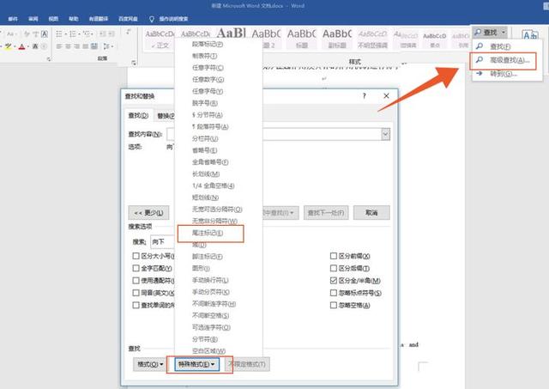Open the 特殊格式(E) dropdown button
This screenshot has width=549, height=389.
click(x=196, y=364)
